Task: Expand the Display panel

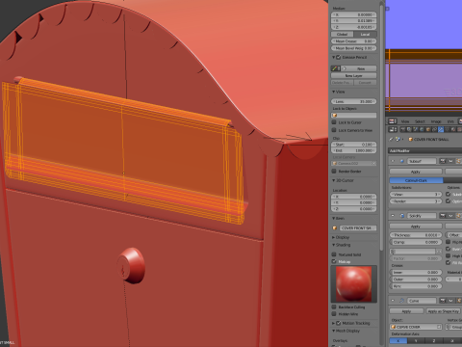Action: 334,237
